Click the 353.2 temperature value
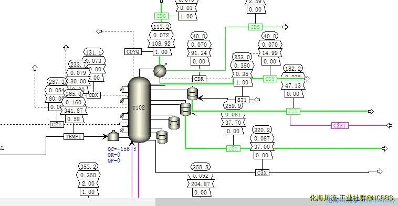Screen dimensions: 398x206 (88, 167)
